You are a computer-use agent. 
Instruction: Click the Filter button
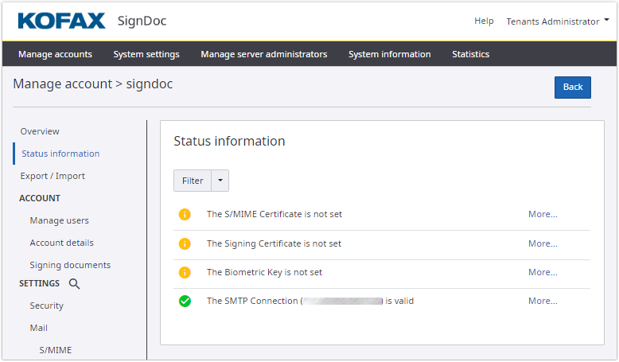pyautogui.click(x=193, y=181)
